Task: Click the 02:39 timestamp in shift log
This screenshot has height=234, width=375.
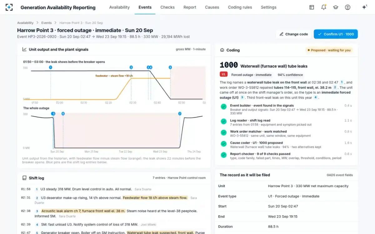Action: click(26, 225)
